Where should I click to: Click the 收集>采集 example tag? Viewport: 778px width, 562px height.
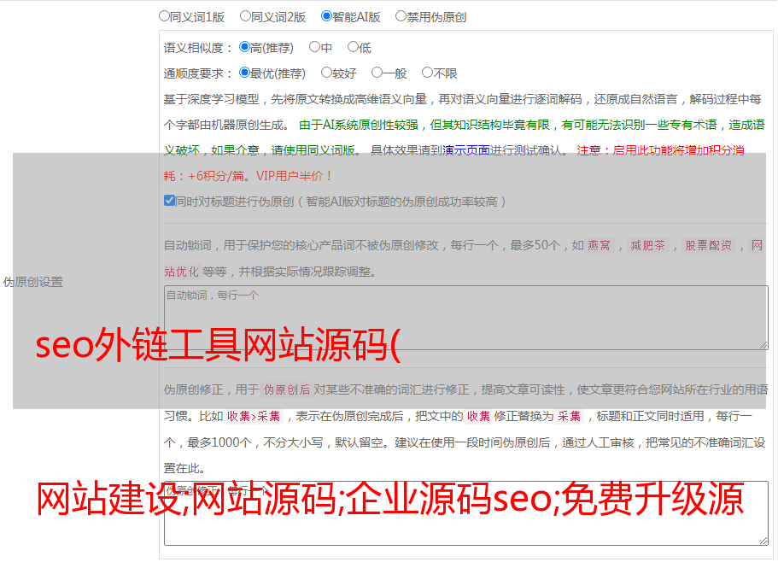pos(254,416)
